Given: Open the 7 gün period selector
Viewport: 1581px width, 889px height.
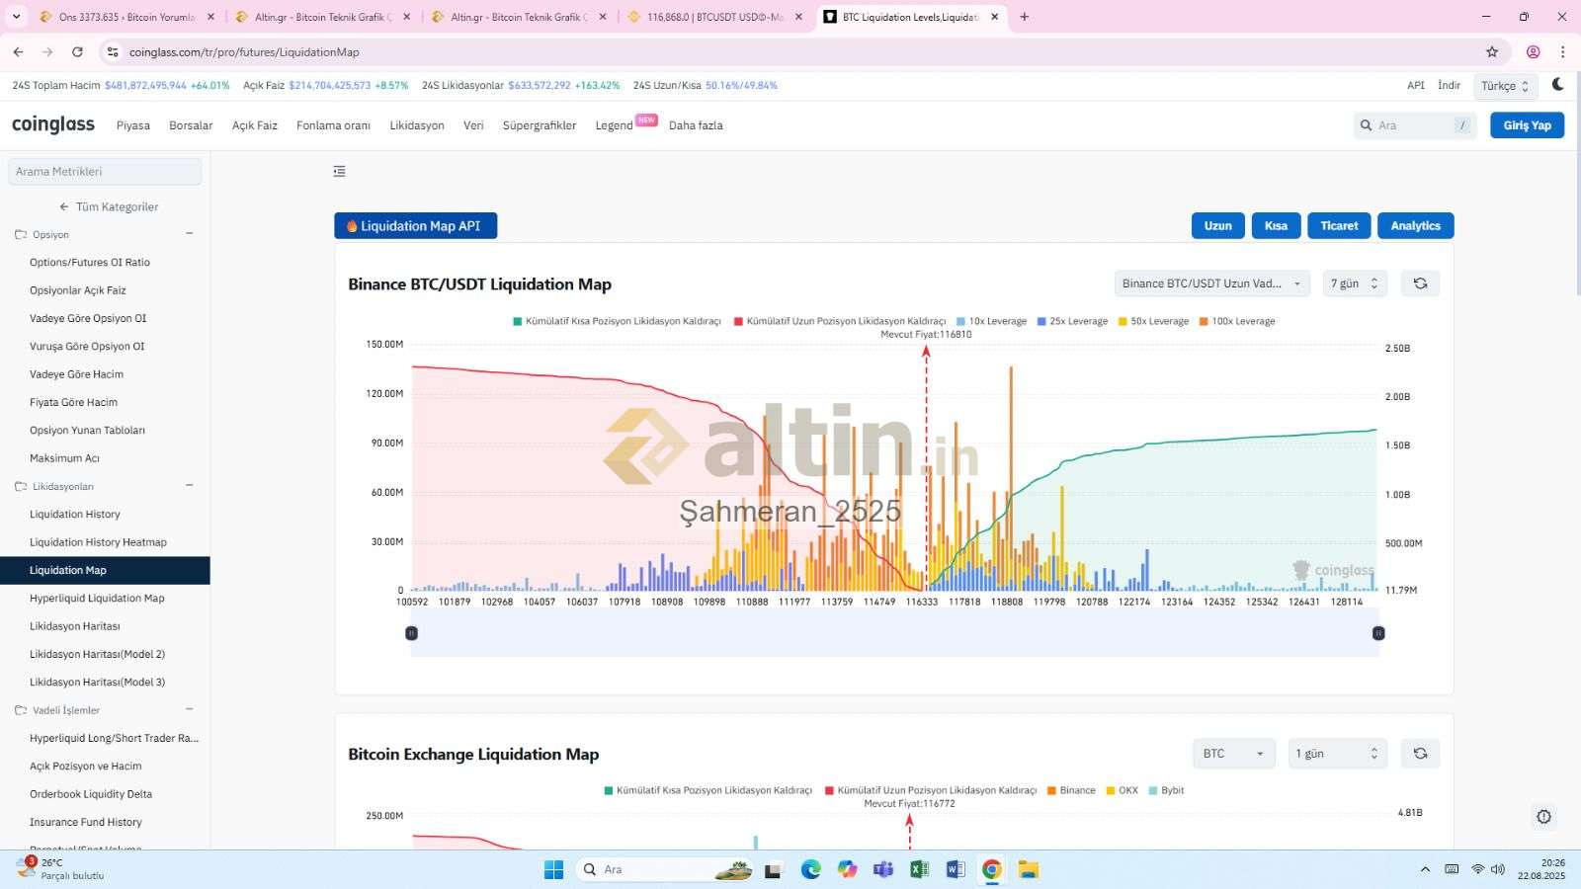Looking at the screenshot, I should click(1355, 283).
